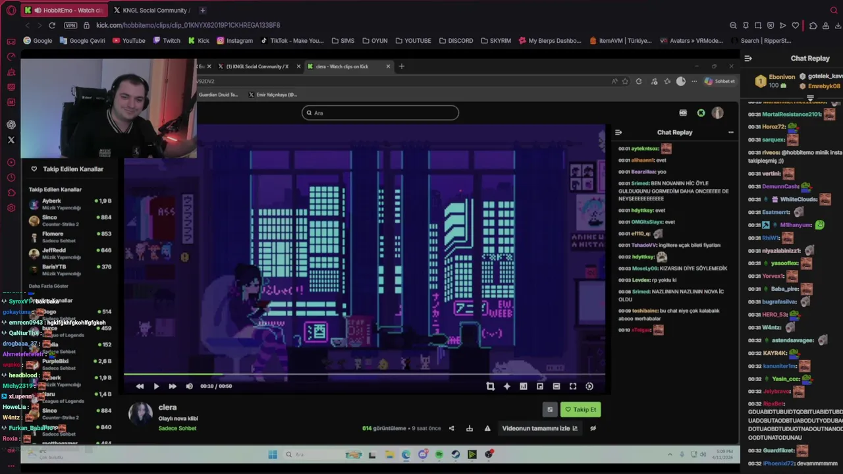Click the zoom-out magnifier in address bar

click(x=733, y=26)
